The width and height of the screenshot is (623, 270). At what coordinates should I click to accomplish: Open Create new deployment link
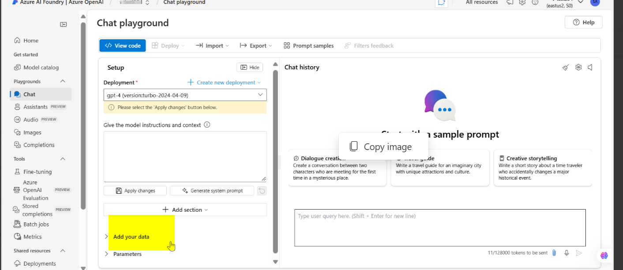[224, 82]
